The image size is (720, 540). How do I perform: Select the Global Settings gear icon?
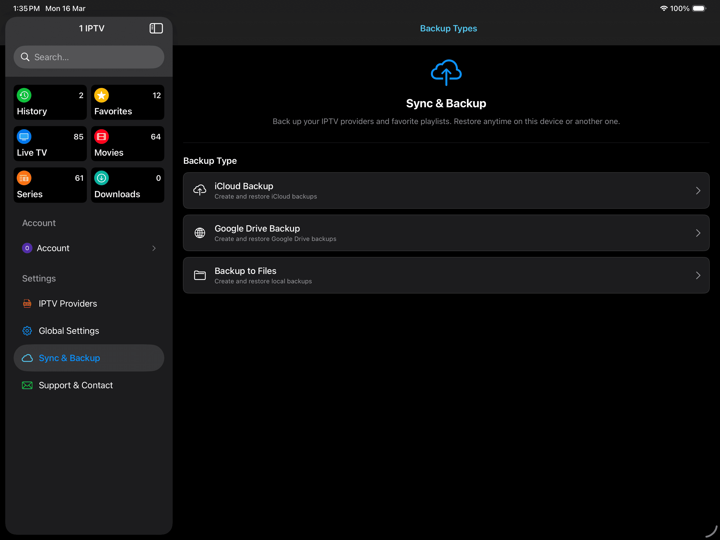[27, 330]
